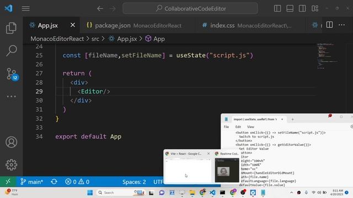Close the Vite + React preview window
The width and height of the screenshot is (353, 198).
208,153
